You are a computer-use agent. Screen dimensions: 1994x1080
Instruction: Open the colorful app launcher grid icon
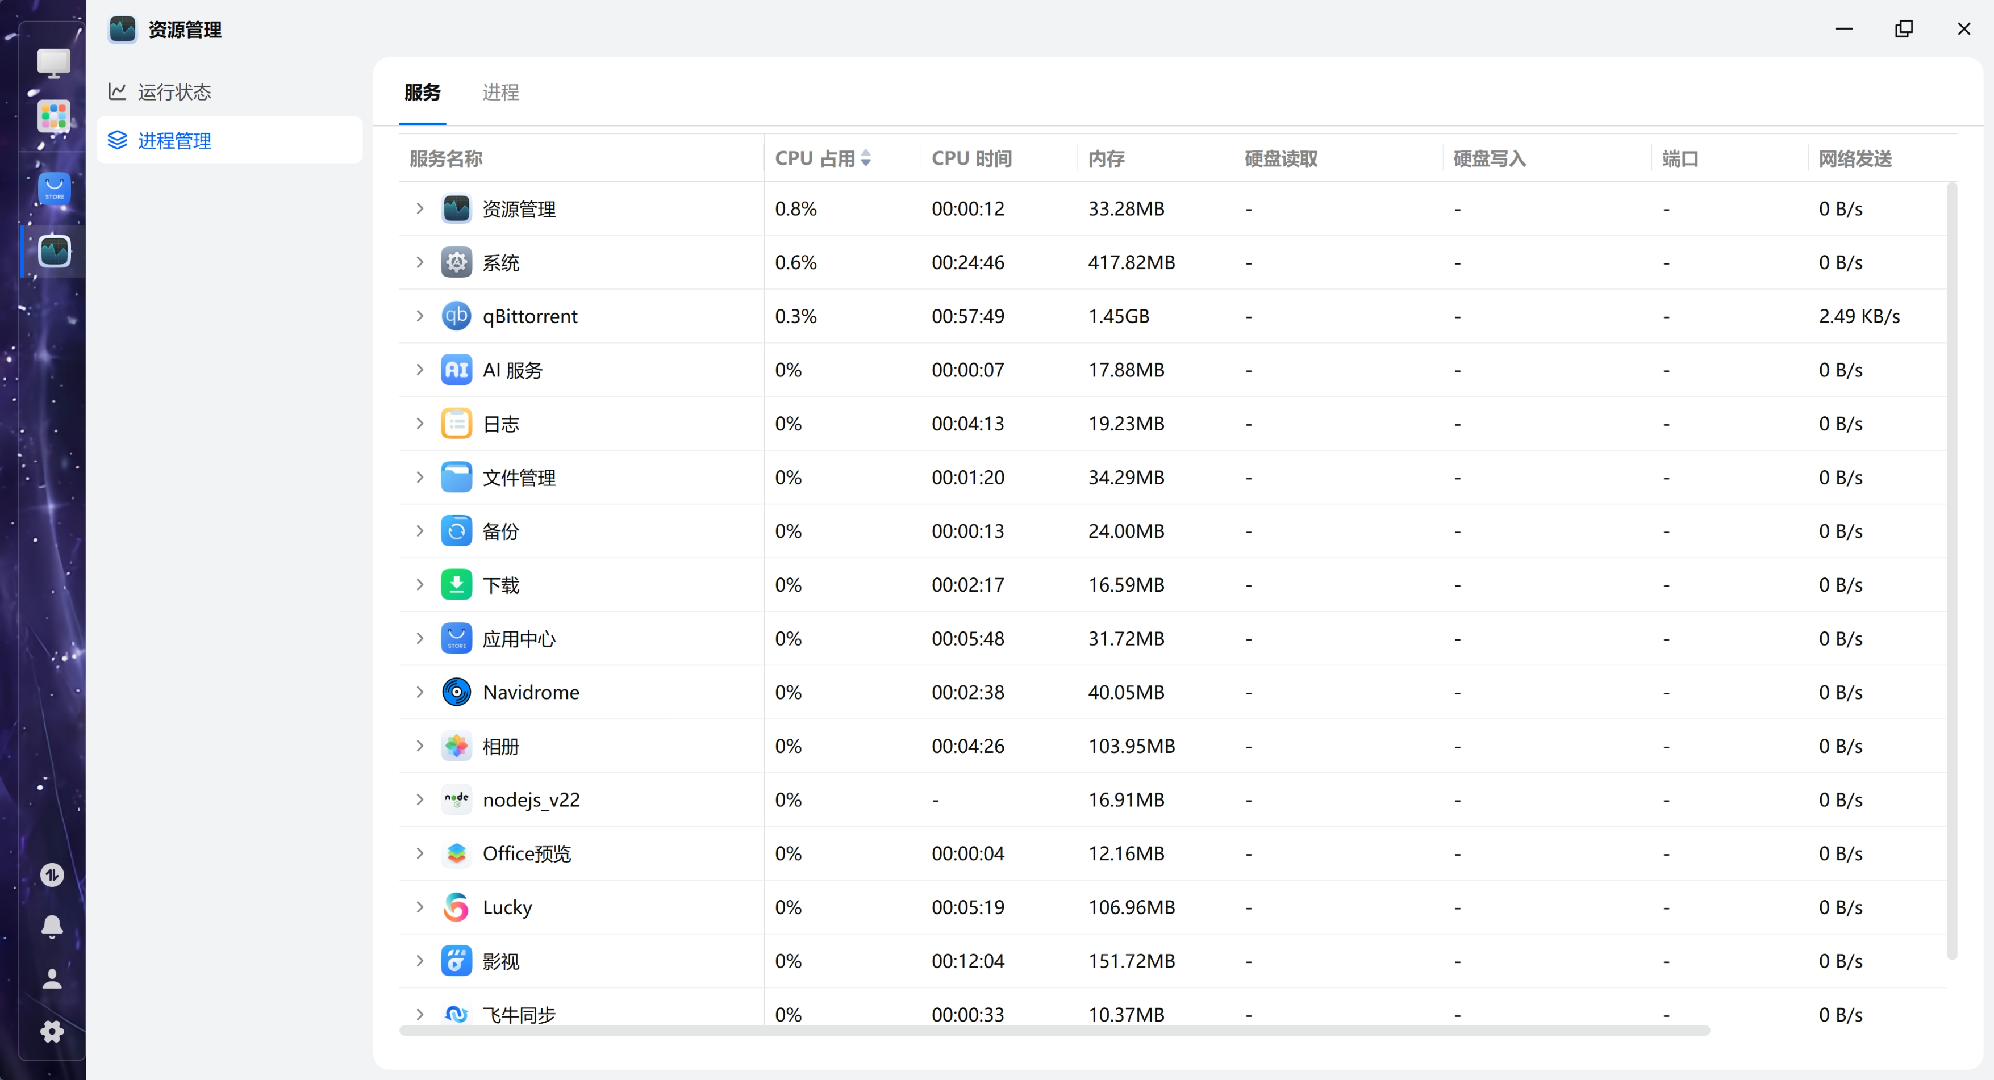pyautogui.click(x=54, y=117)
